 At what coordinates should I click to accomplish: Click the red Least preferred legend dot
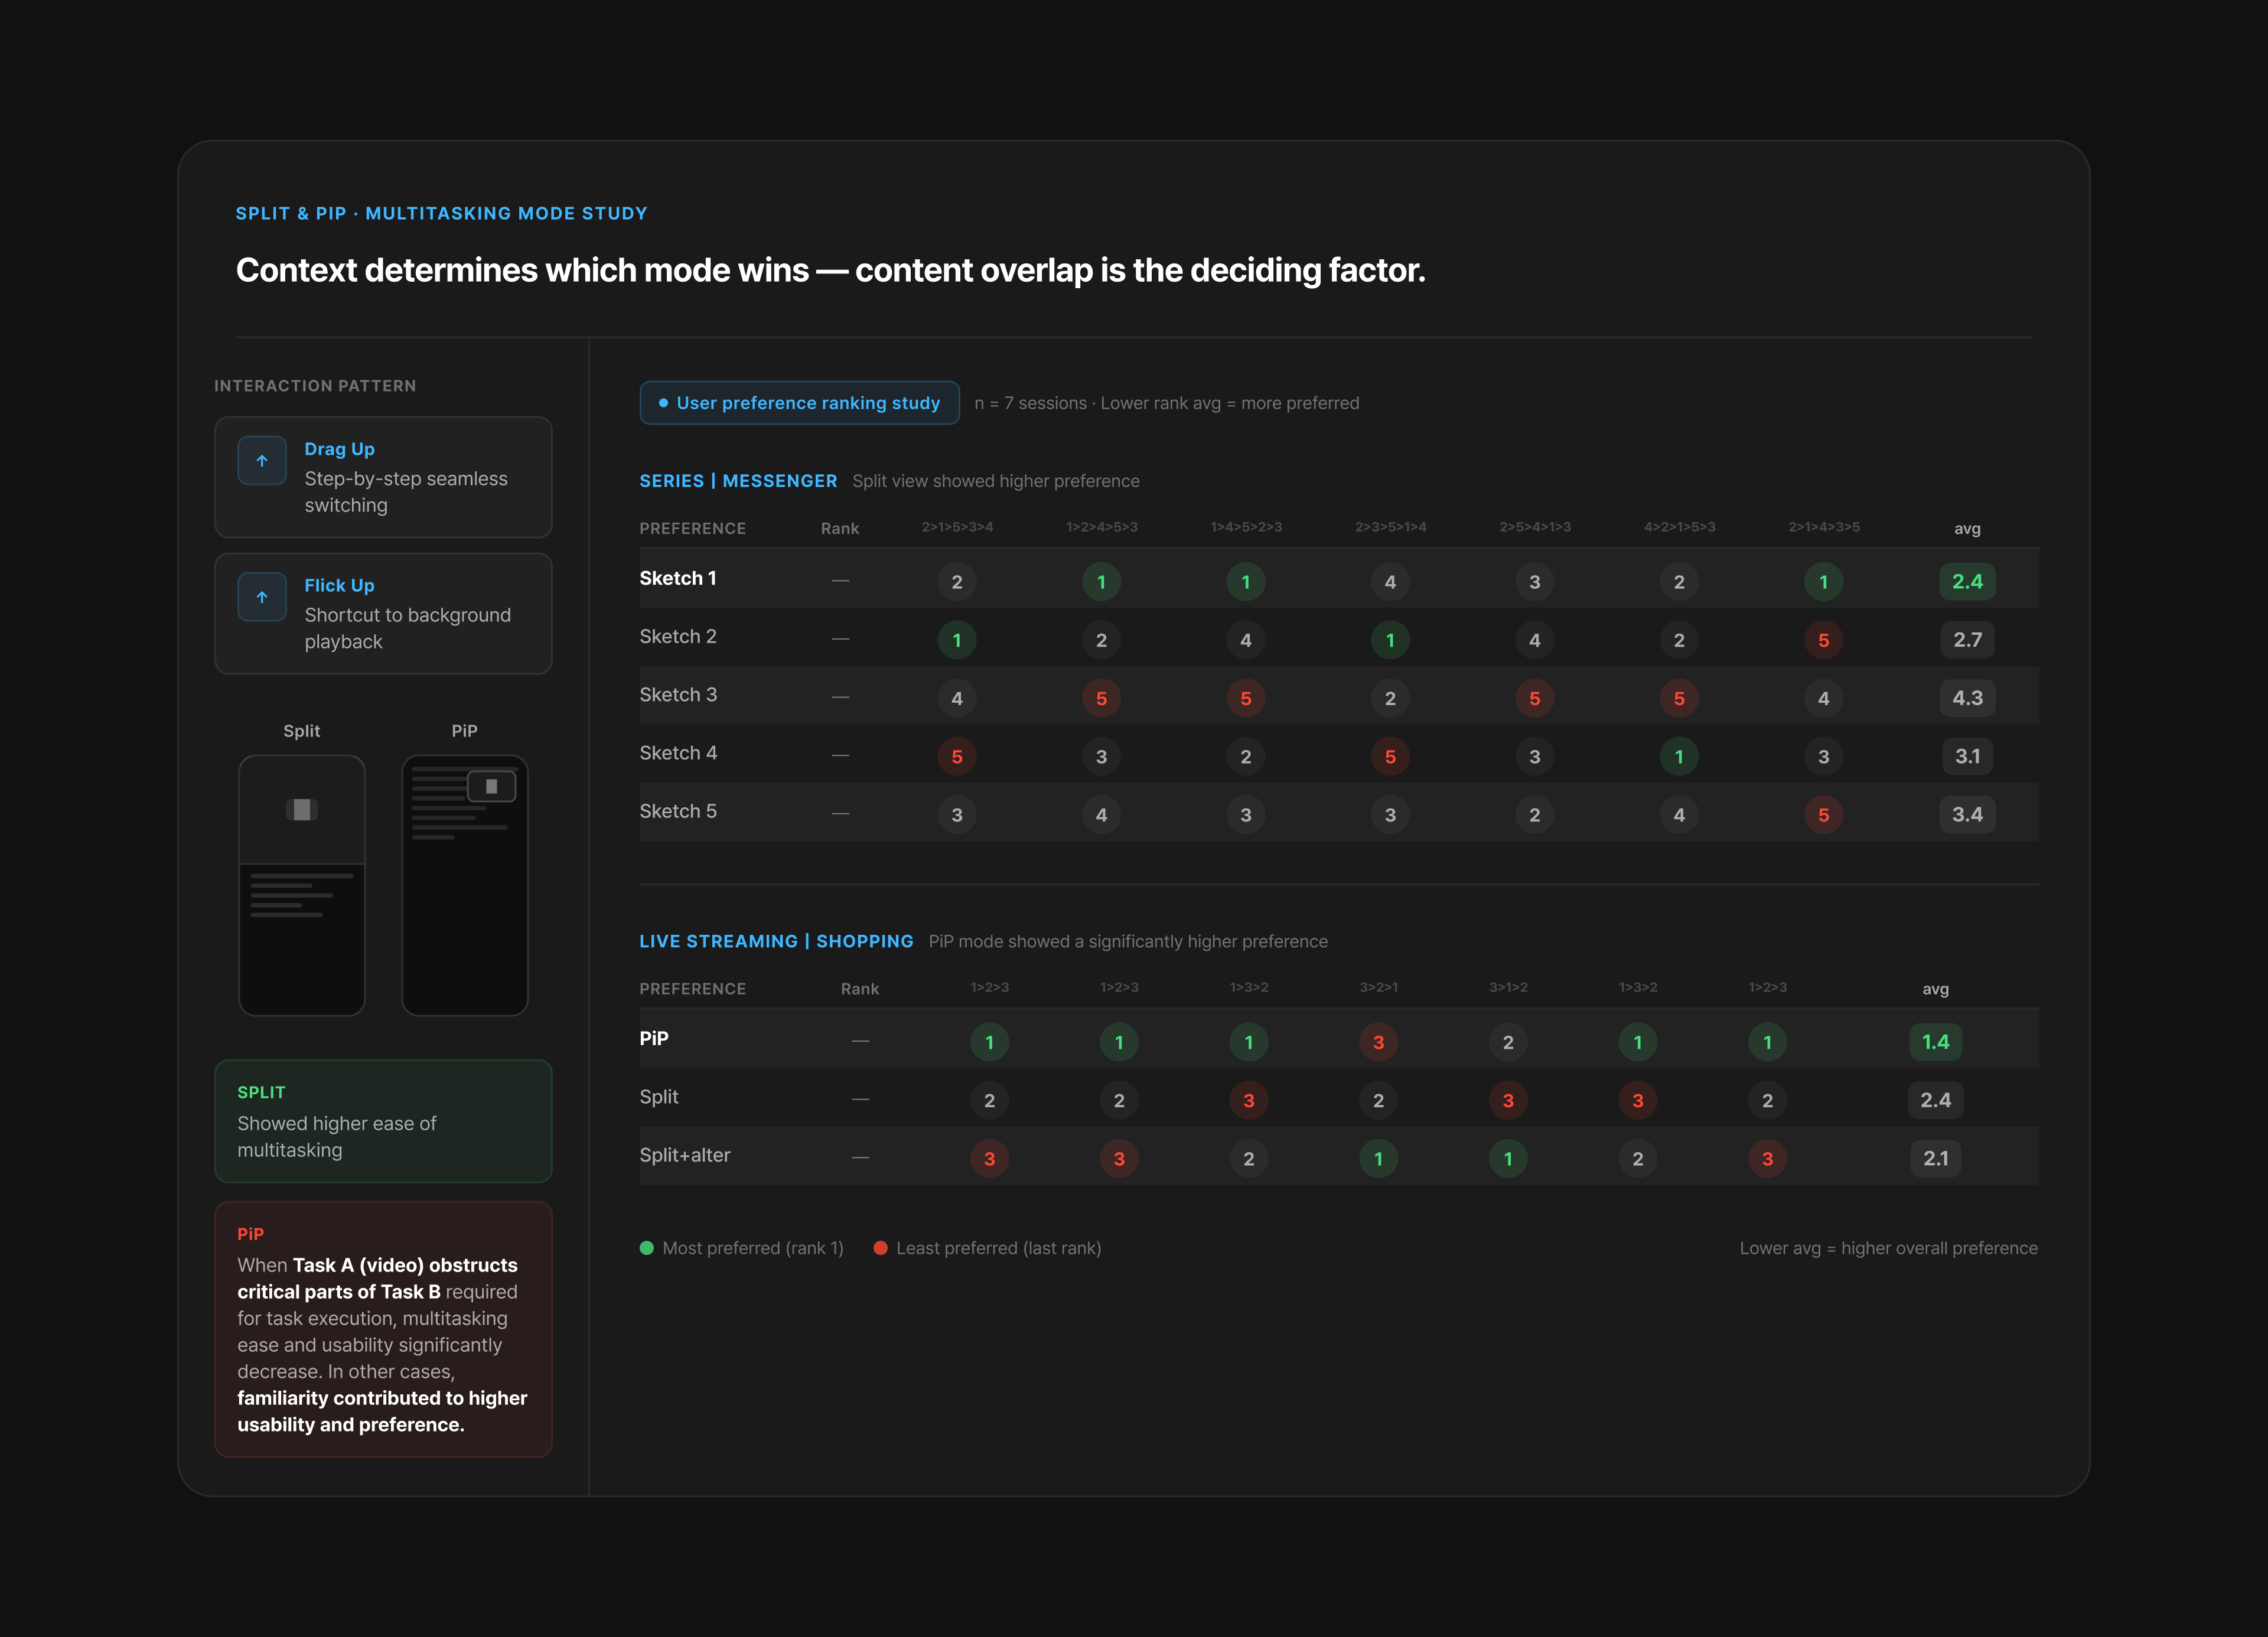tap(880, 1248)
